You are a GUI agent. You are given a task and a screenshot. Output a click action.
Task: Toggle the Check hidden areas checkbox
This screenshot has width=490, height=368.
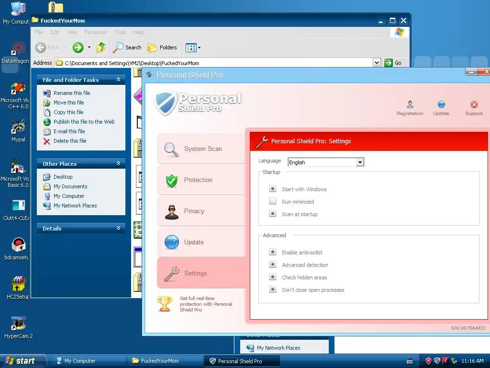tap(273, 277)
